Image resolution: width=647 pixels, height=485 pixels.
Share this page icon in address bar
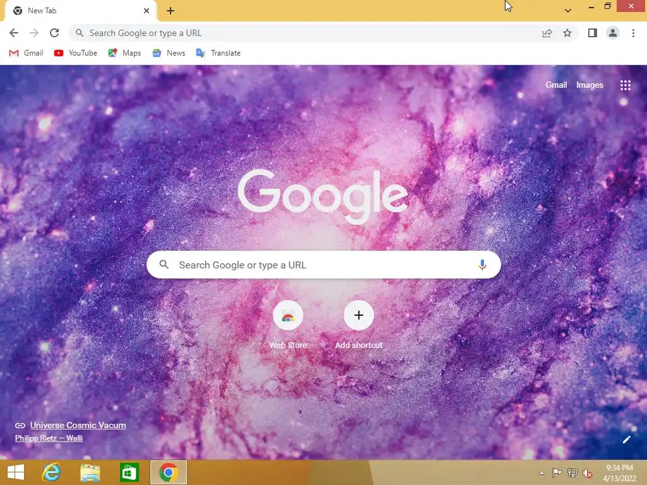[547, 33]
